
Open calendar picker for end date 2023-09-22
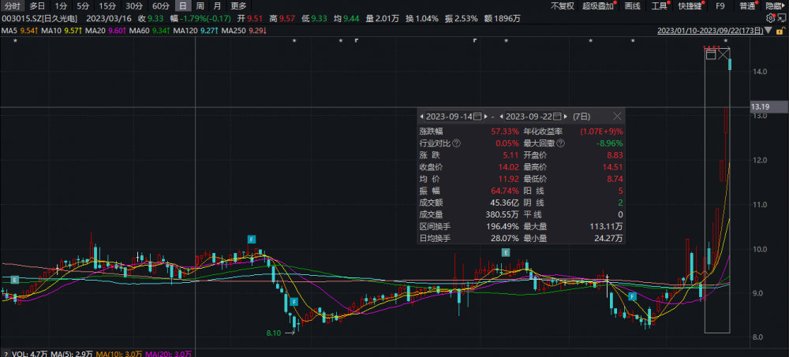(557, 116)
